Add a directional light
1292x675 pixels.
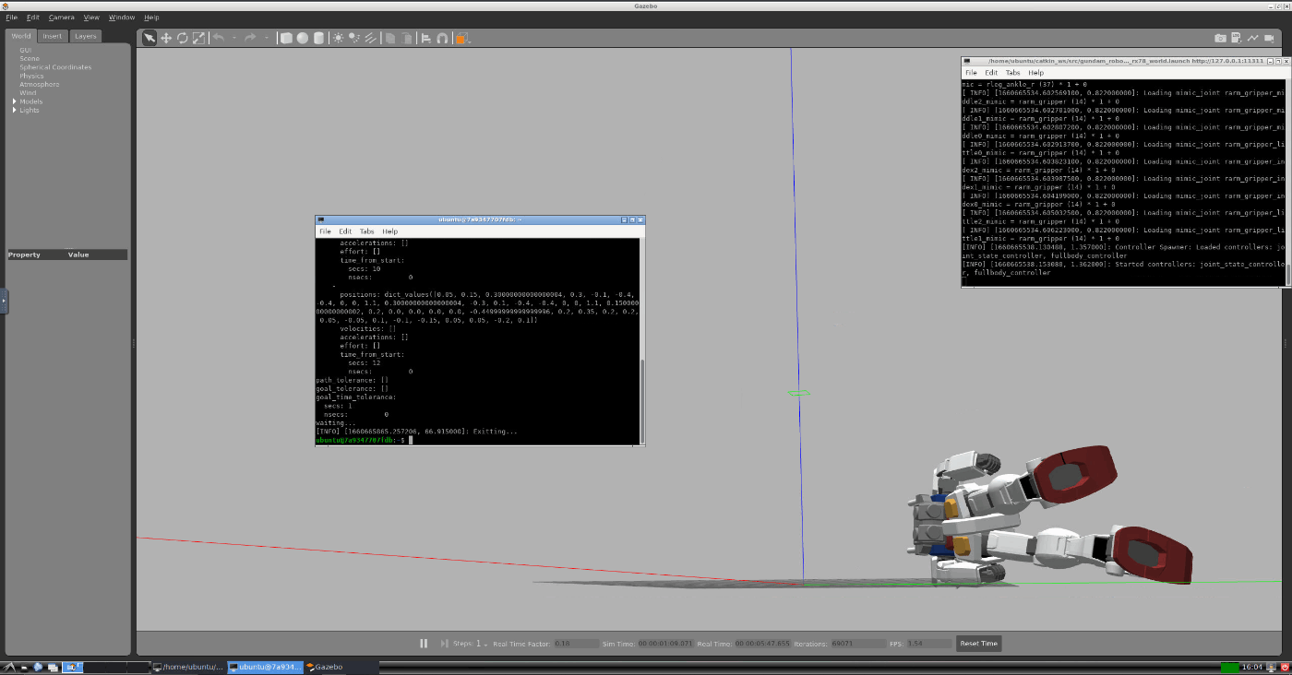pyautogui.click(x=371, y=38)
